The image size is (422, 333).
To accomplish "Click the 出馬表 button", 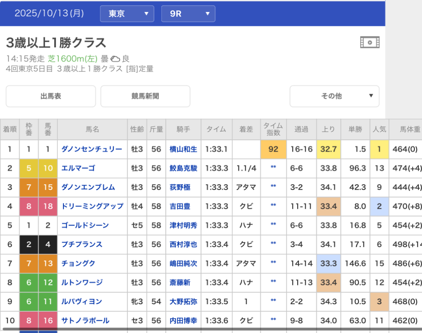I will (x=51, y=96).
